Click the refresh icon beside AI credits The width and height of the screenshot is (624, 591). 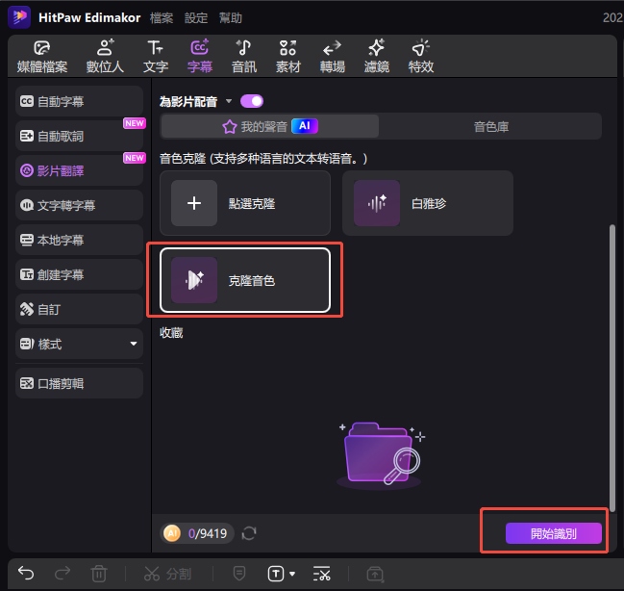coord(250,533)
